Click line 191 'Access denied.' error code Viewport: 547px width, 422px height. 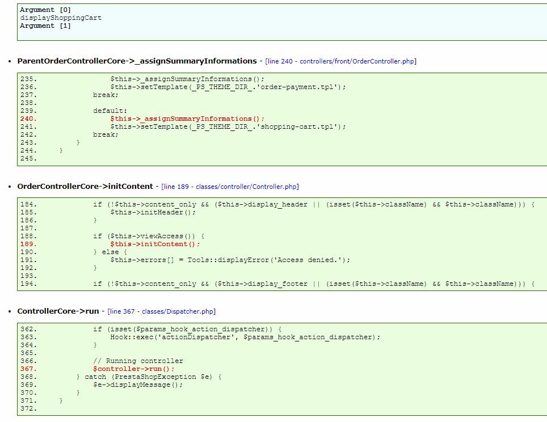[230, 260]
